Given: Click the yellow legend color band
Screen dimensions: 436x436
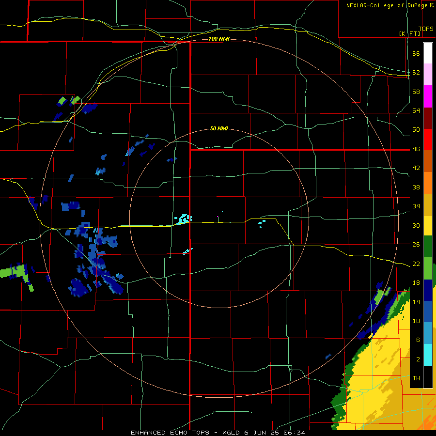Looking at the screenshot, I should [x=428, y=226].
